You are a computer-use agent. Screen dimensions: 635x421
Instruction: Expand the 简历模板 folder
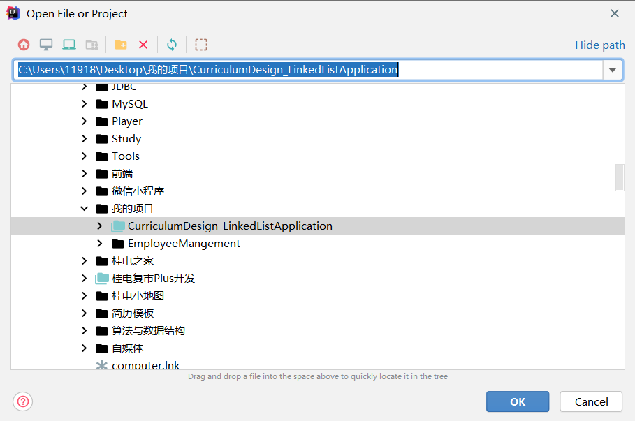[x=85, y=313]
